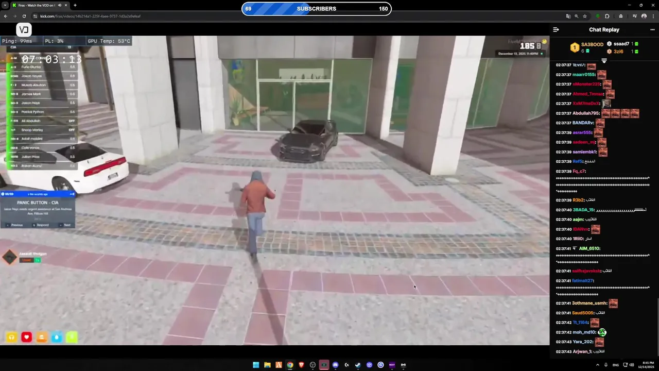The width and height of the screenshot is (659, 371).
Task: Open the Windows Start menu
Action: (x=256, y=365)
